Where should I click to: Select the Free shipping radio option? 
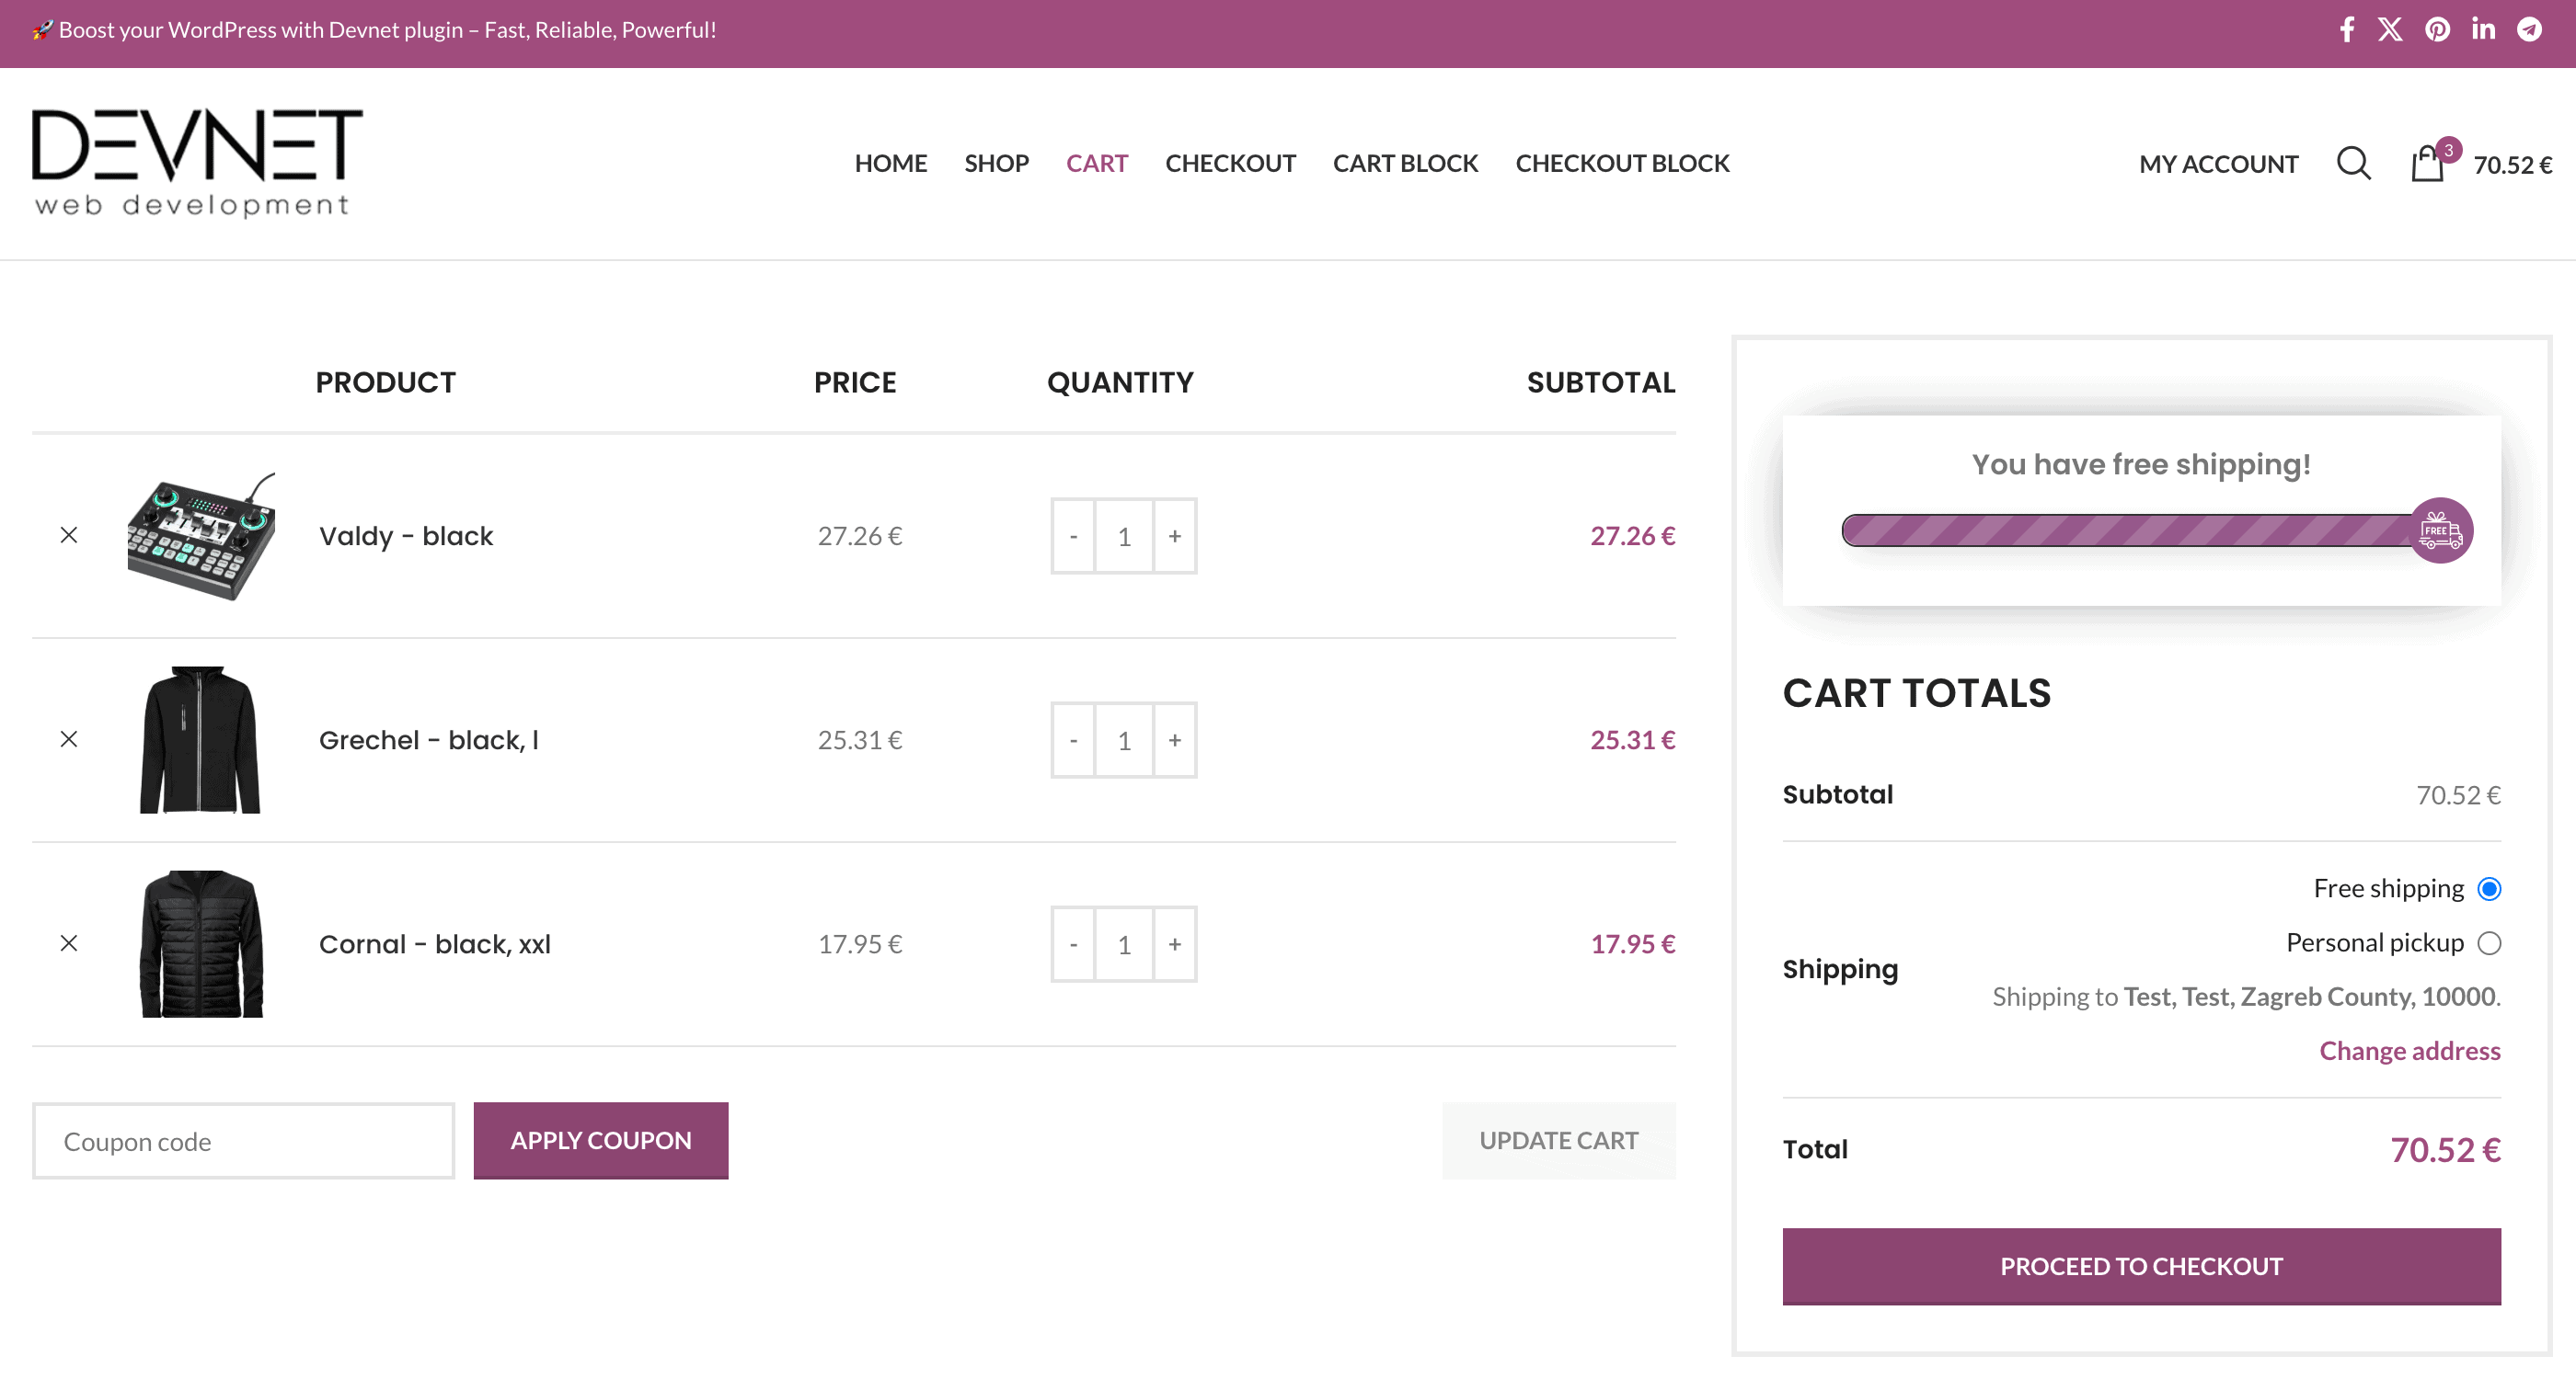pos(2489,888)
